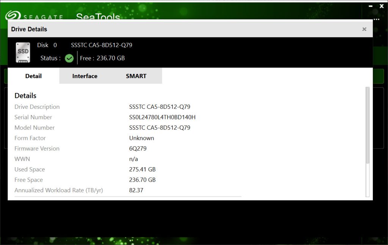
Task: Minimize the SeaTools window
Action: [371, 6]
